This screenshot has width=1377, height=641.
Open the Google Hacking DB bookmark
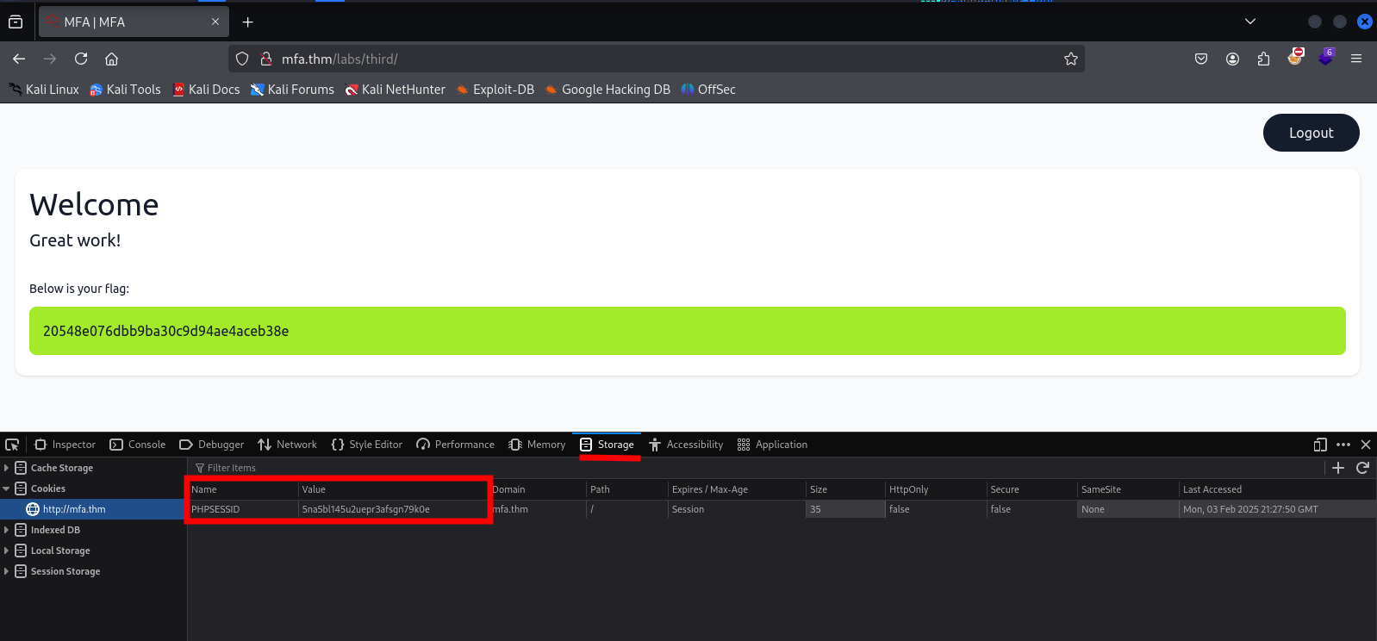pyautogui.click(x=607, y=90)
